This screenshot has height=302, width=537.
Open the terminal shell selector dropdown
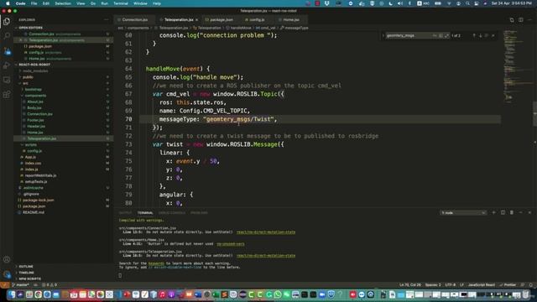tap(463, 212)
